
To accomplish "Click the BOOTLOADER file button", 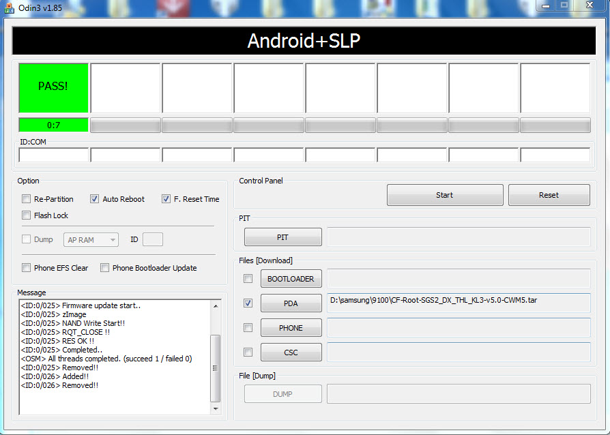I will pyautogui.click(x=291, y=279).
